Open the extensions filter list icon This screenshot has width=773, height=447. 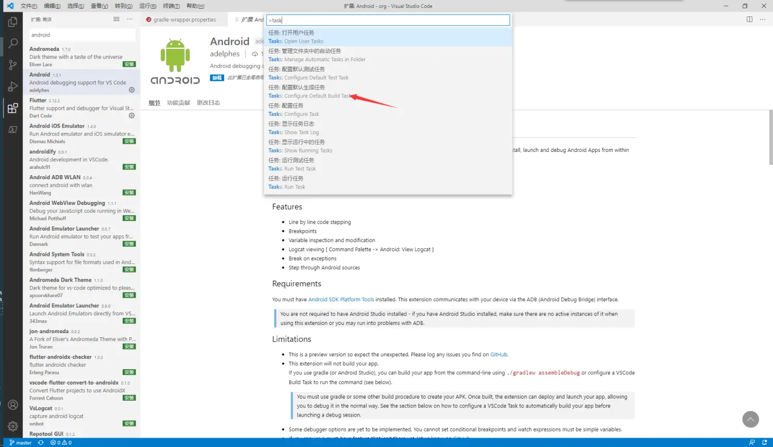pos(116,20)
